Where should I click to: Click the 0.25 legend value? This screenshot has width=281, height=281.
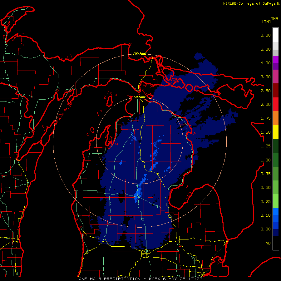pyautogui.click(x=266, y=202)
